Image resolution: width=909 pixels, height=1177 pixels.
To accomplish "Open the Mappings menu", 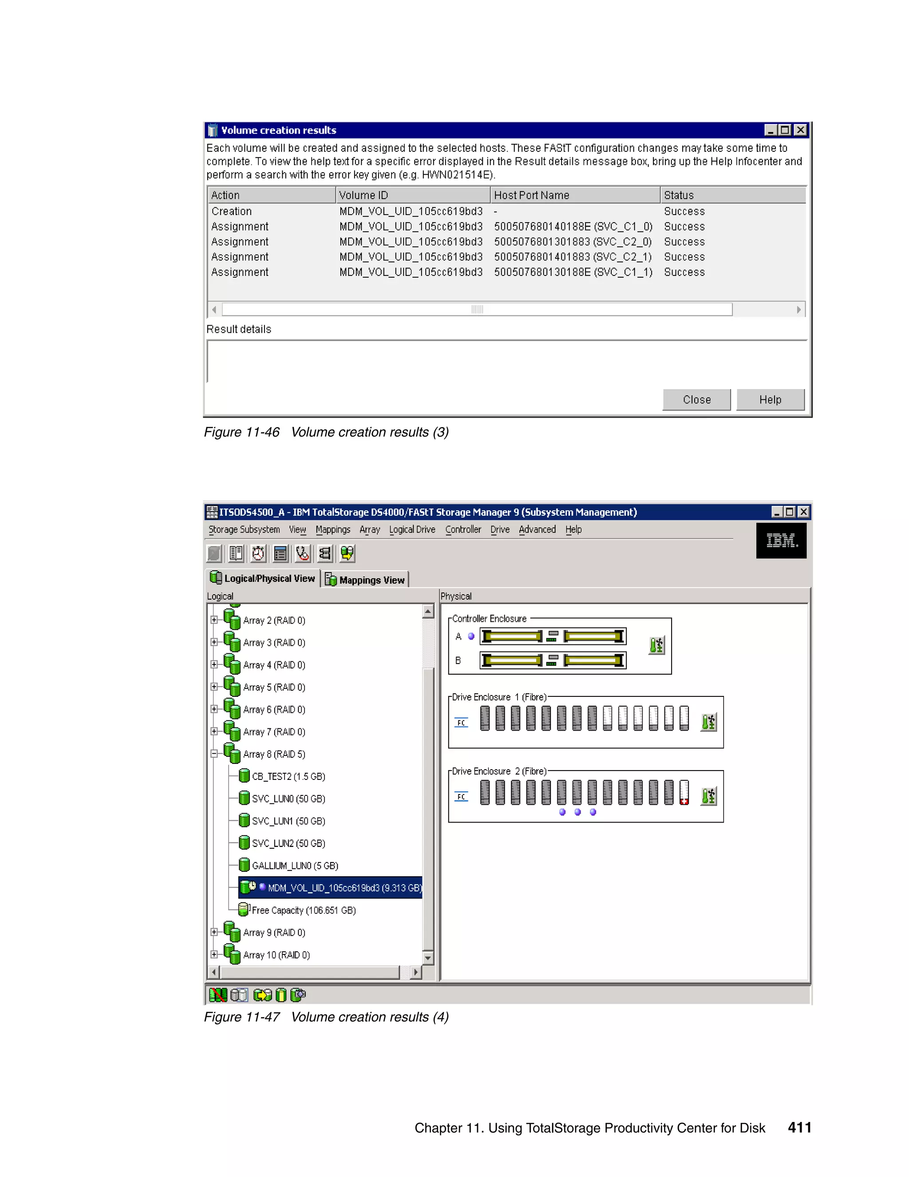I will [x=333, y=530].
